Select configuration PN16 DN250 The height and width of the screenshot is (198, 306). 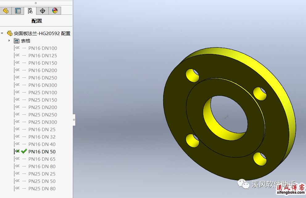(x=43, y=78)
